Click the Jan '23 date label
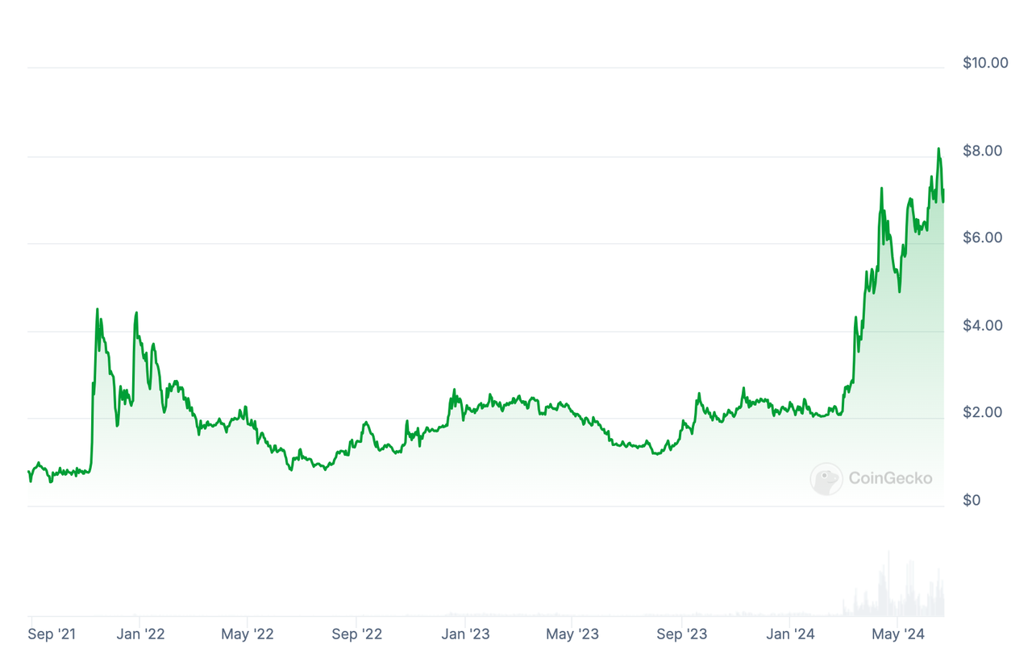This screenshot has height=661, width=1032. [465, 634]
